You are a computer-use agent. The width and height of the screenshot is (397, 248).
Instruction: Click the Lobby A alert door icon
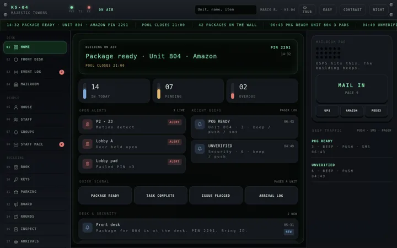87,144
